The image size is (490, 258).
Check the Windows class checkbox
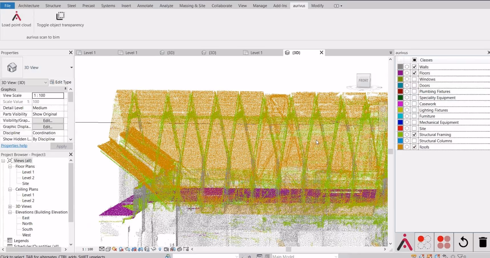pyautogui.click(x=414, y=79)
